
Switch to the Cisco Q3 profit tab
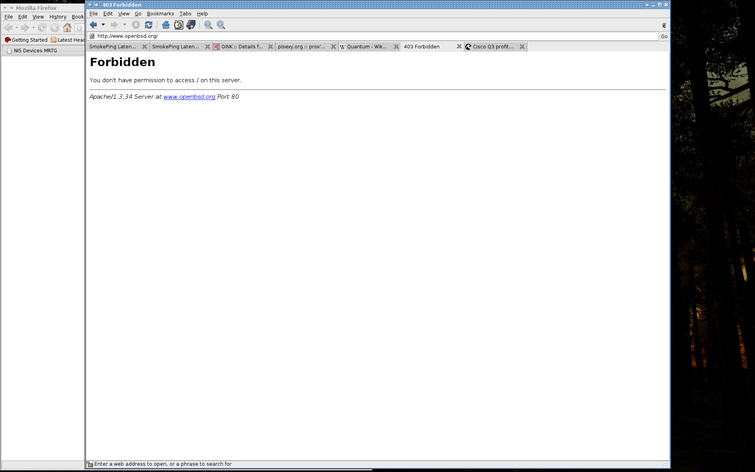(495, 47)
